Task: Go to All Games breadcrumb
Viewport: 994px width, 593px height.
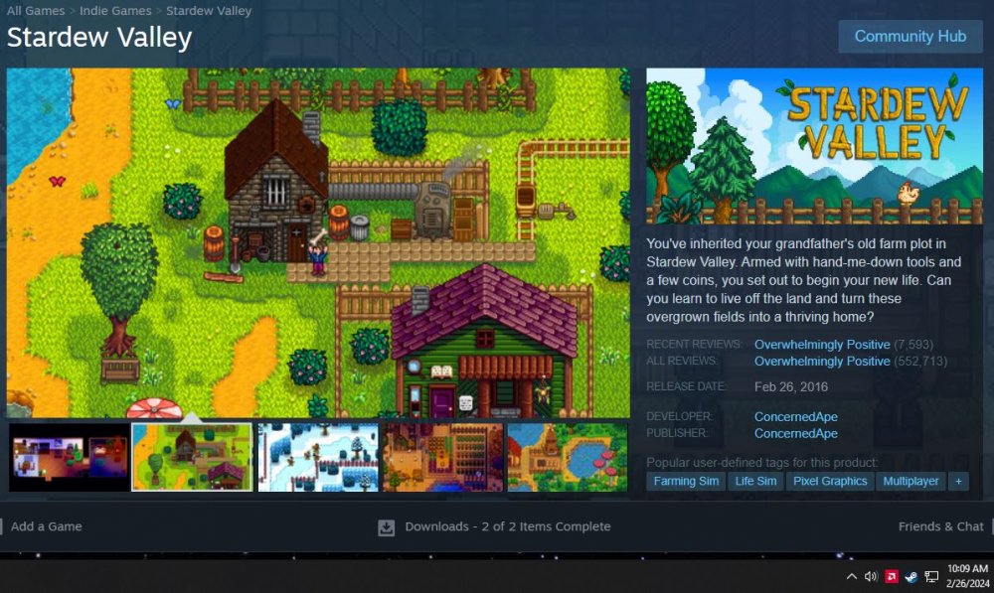Action: (36, 11)
